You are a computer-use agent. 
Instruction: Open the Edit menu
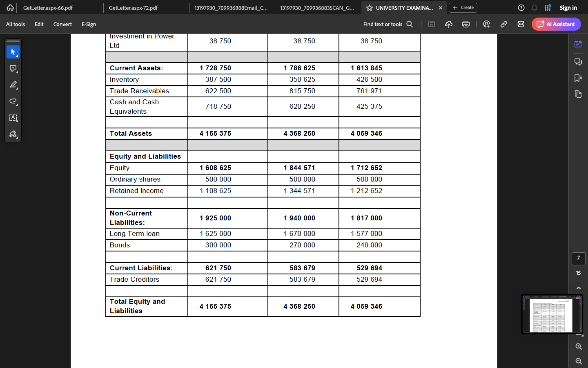(x=39, y=24)
